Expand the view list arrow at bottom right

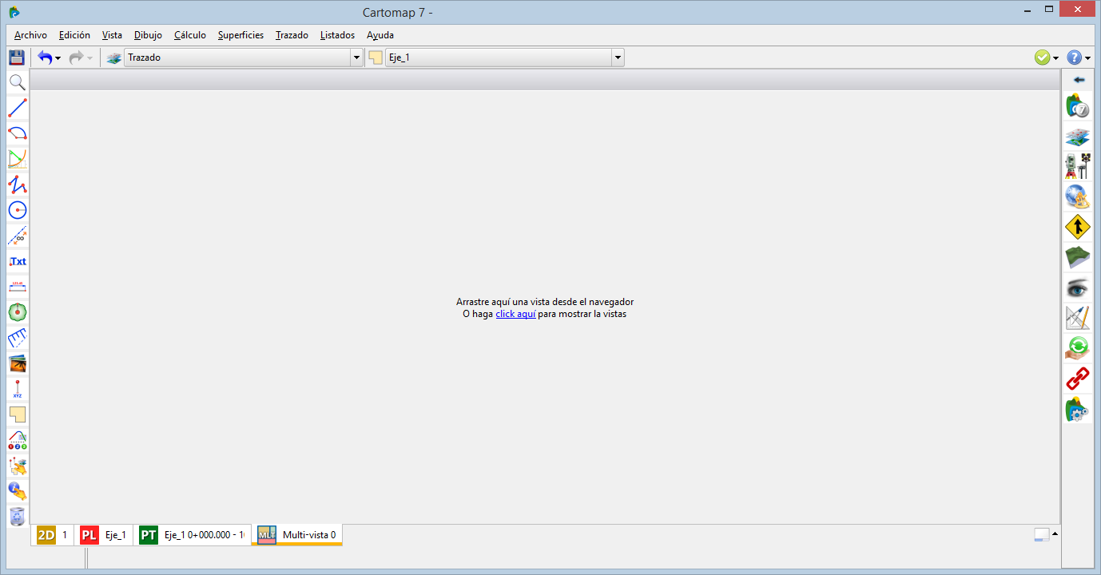pos(1055,533)
